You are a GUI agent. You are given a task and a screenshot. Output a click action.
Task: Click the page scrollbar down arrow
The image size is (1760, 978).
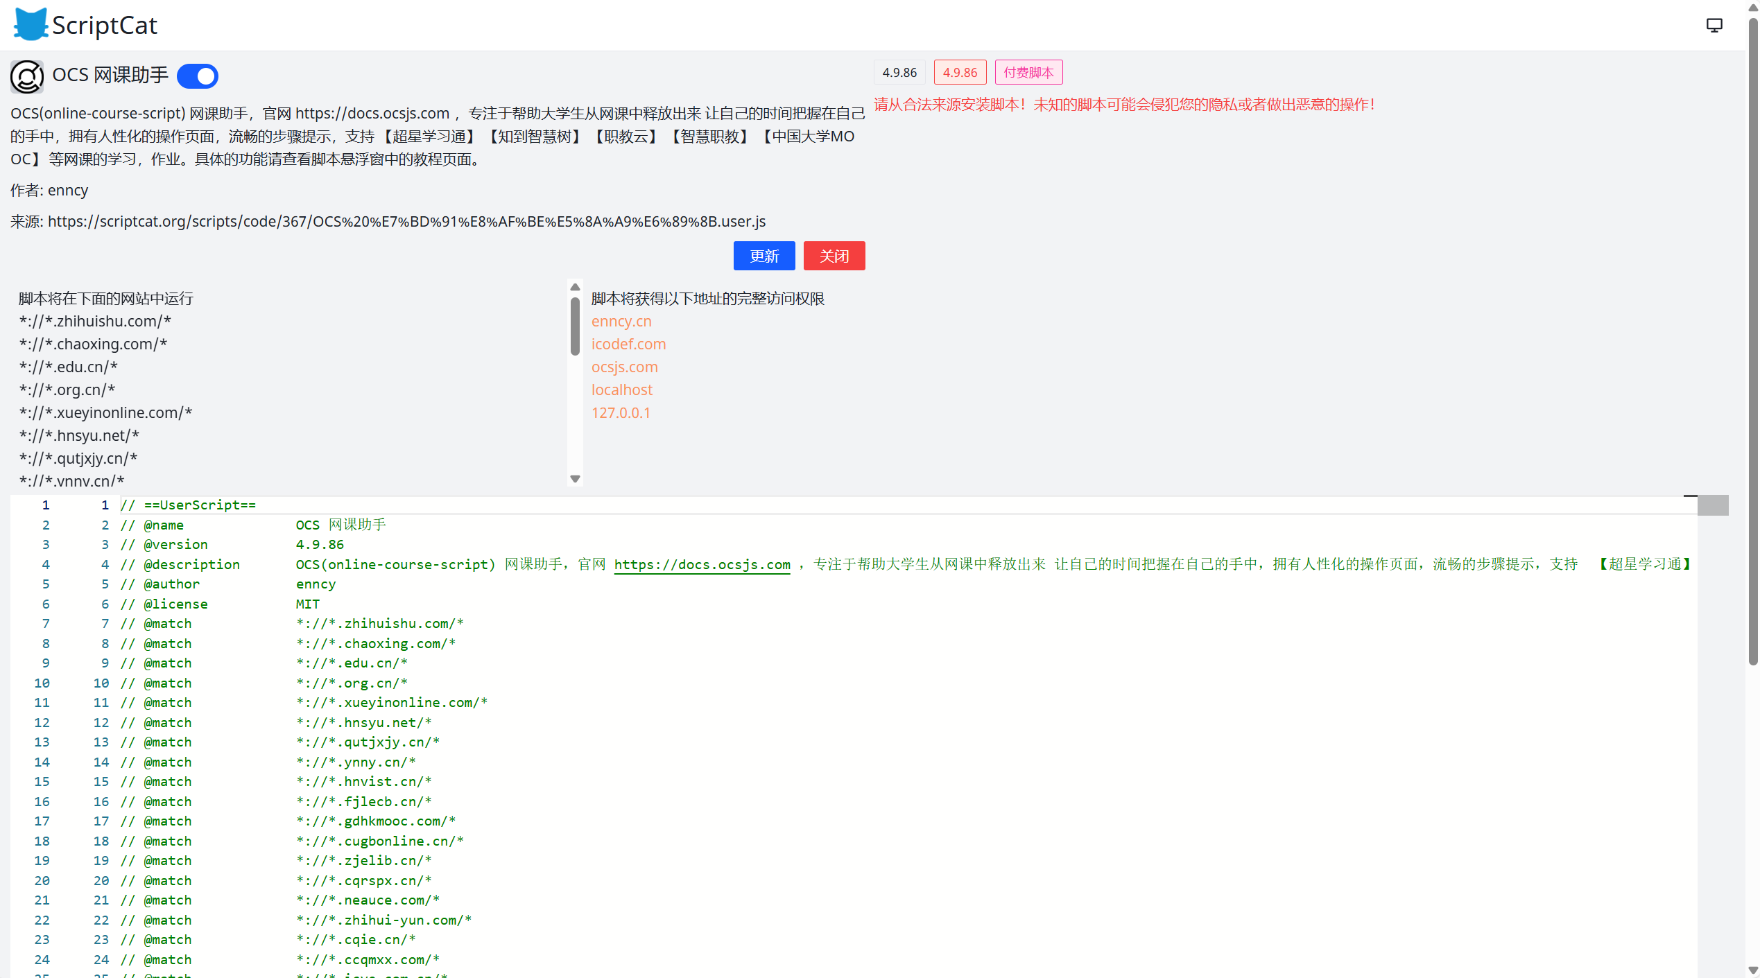tap(1752, 970)
